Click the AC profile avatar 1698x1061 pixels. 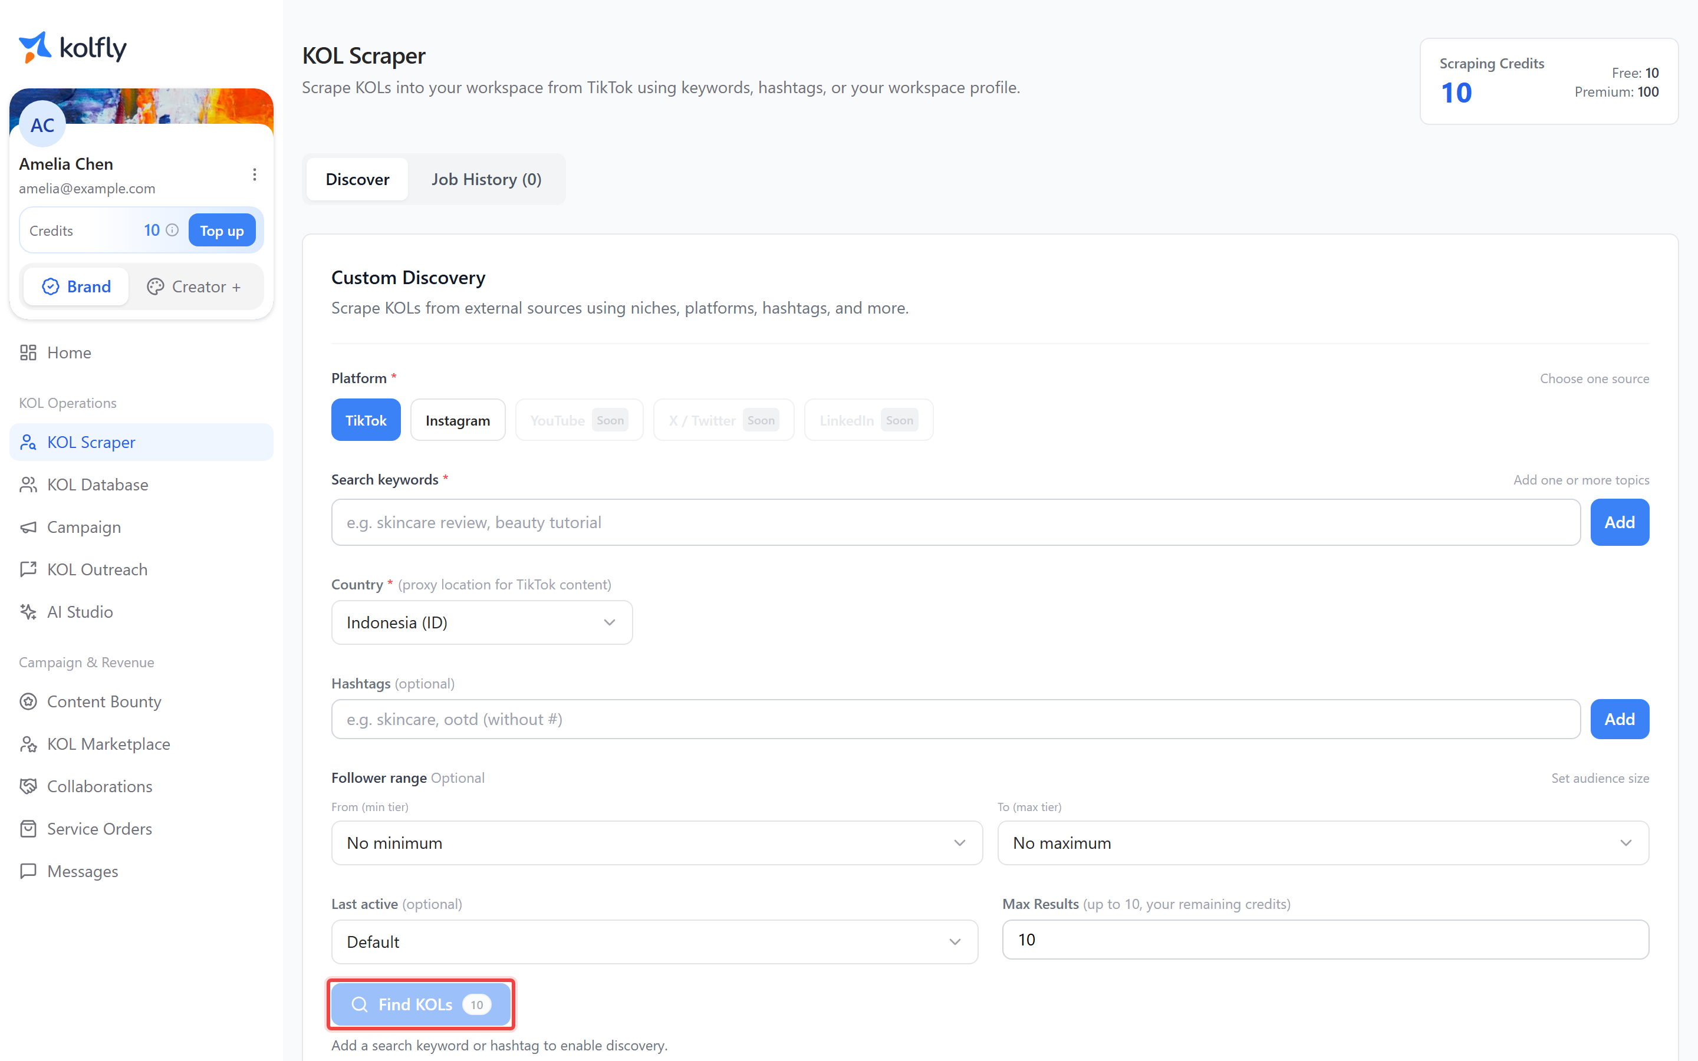point(42,125)
